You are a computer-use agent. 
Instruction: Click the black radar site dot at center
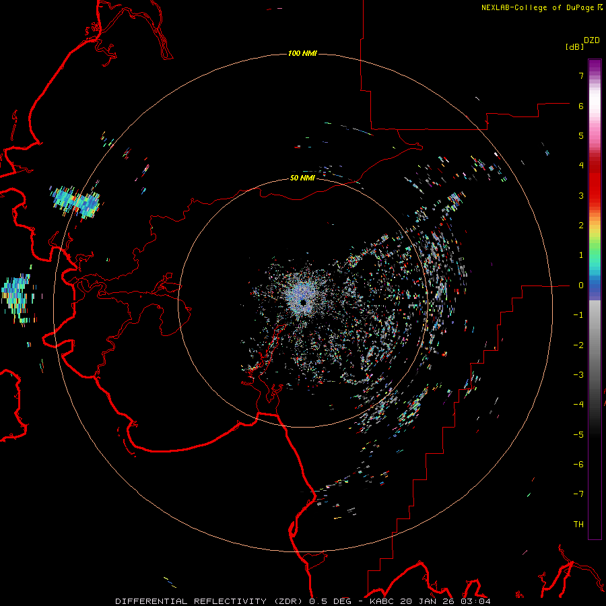[303, 302]
